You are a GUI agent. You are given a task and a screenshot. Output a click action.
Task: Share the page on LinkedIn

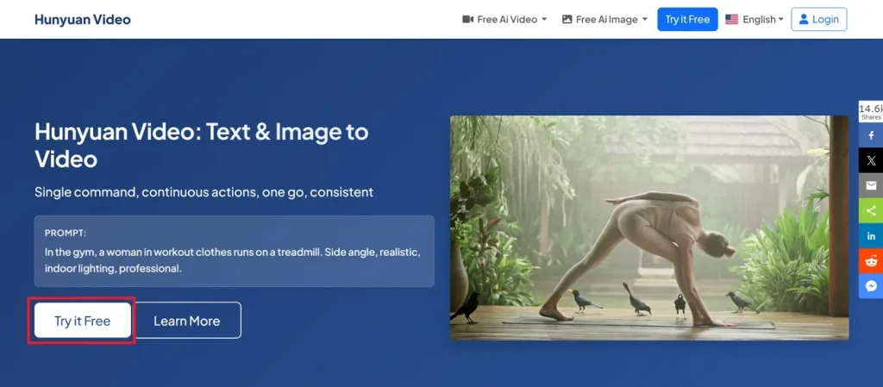871,236
